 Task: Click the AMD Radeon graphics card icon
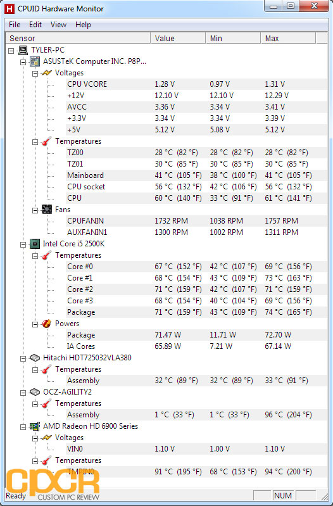[35, 426]
